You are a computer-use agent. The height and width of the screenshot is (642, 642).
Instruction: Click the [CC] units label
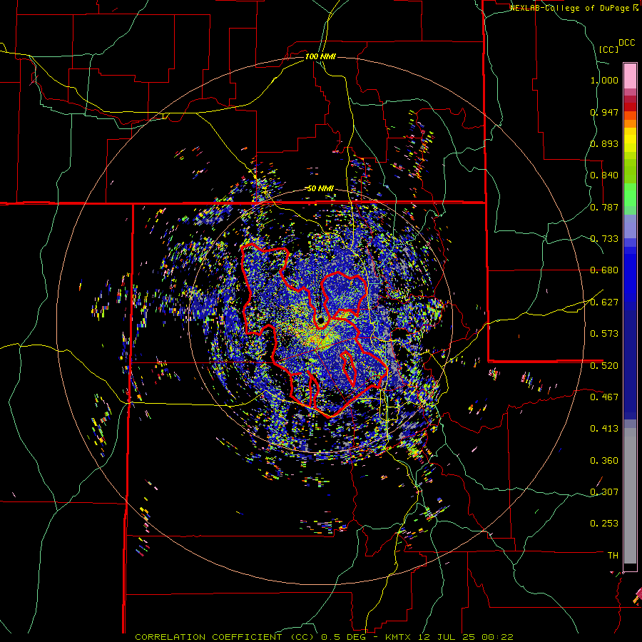(x=608, y=49)
